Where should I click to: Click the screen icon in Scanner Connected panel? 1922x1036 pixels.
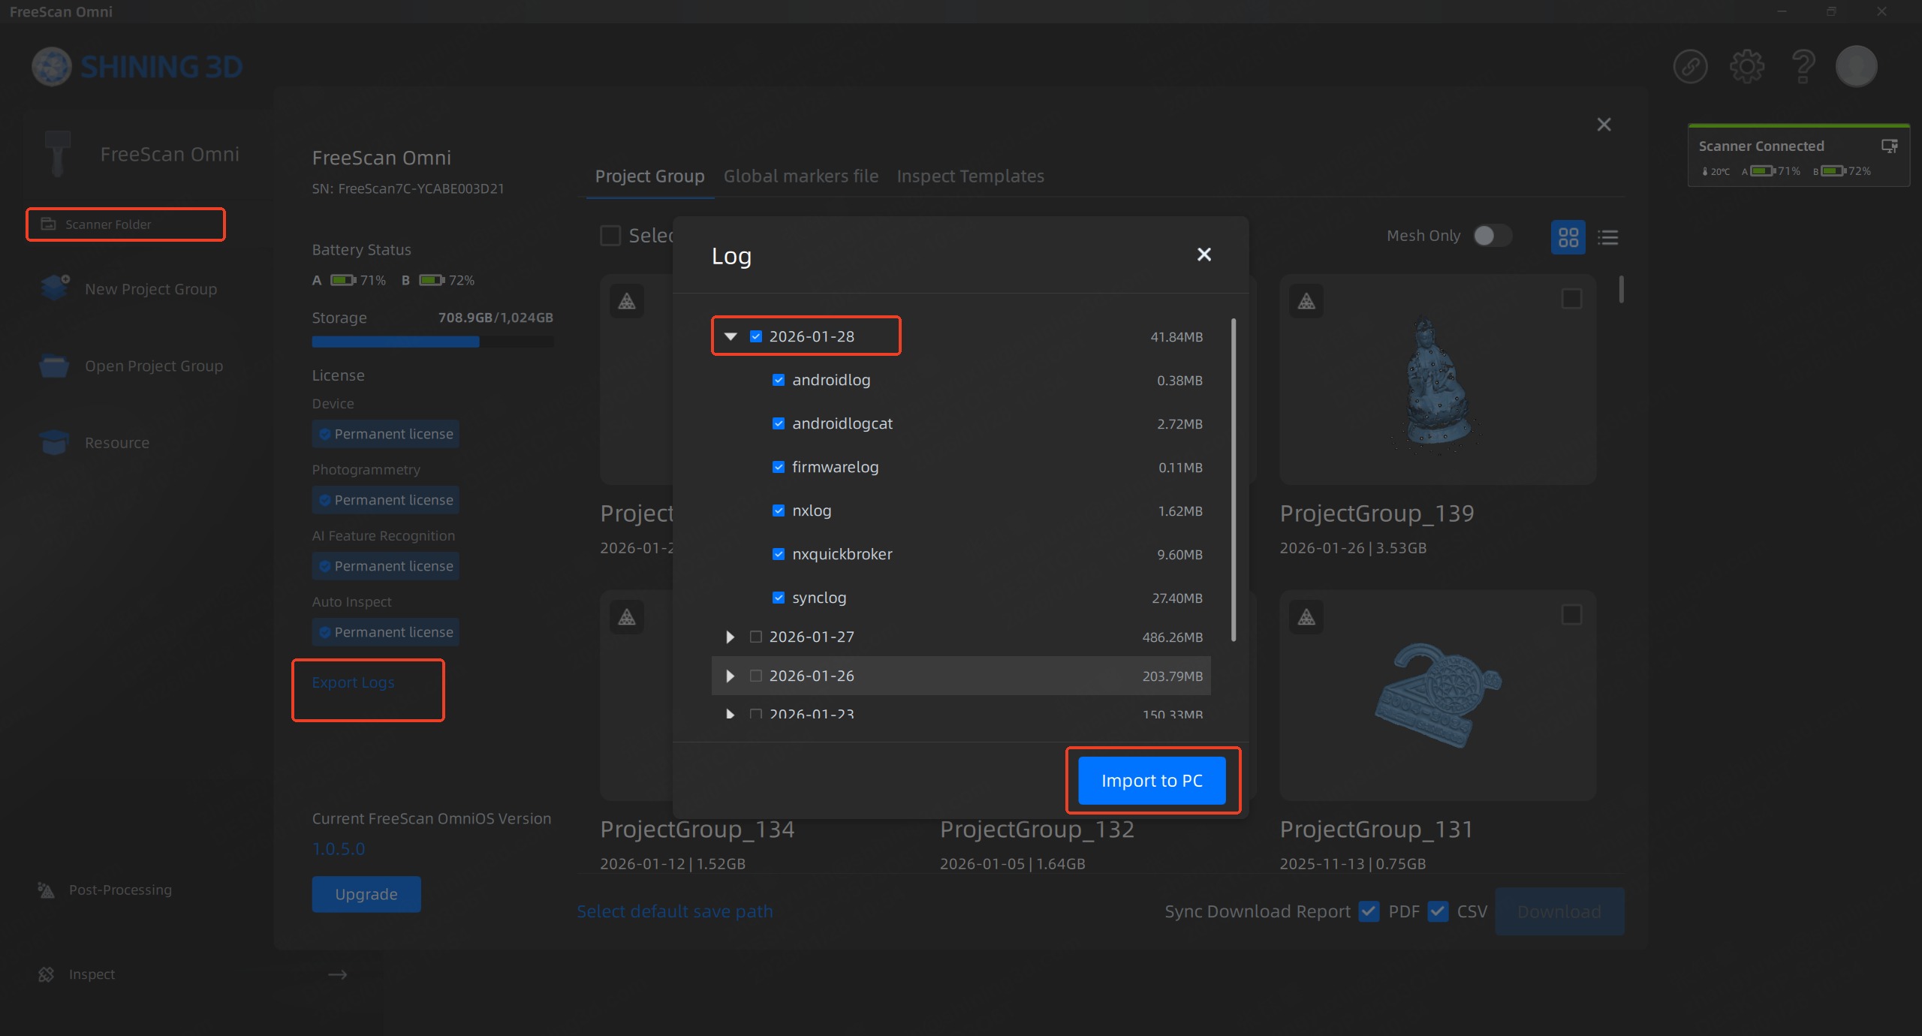1889,146
